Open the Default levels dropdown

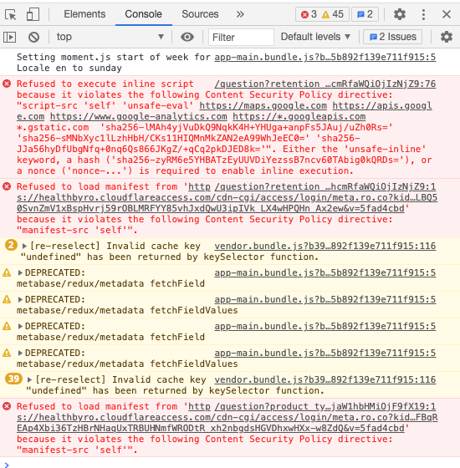point(315,37)
